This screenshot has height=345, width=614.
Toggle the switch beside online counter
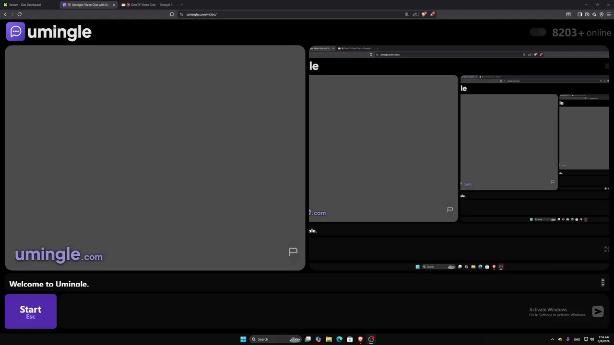[x=538, y=32]
